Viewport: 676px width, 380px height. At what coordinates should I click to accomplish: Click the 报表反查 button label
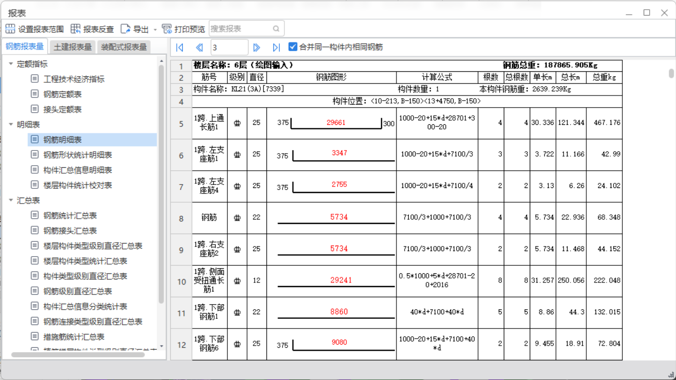99,29
